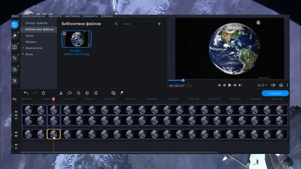Step forward one frame
The width and height of the screenshot is (301, 169).
tap(235, 85)
